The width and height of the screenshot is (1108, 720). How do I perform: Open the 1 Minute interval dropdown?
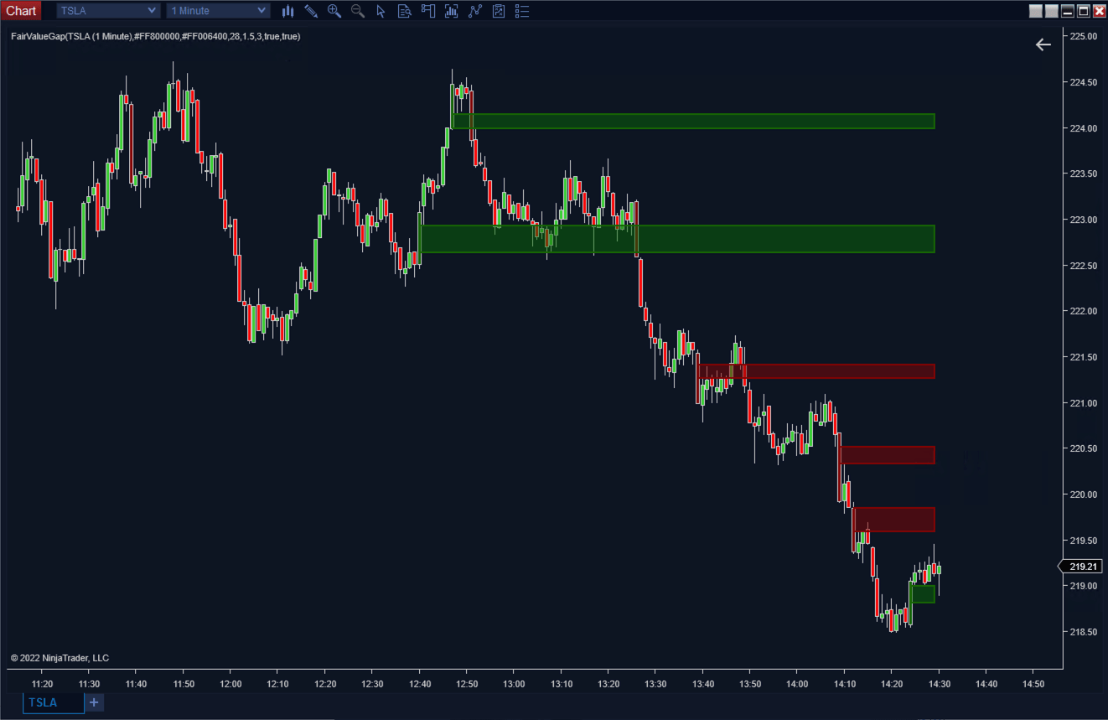(x=219, y=11)
